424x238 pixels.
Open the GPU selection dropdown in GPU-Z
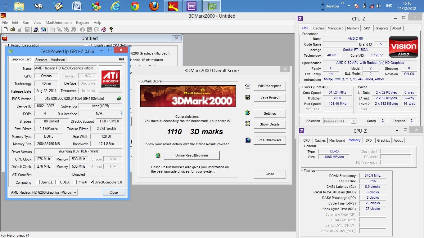(x=43, y=192)
